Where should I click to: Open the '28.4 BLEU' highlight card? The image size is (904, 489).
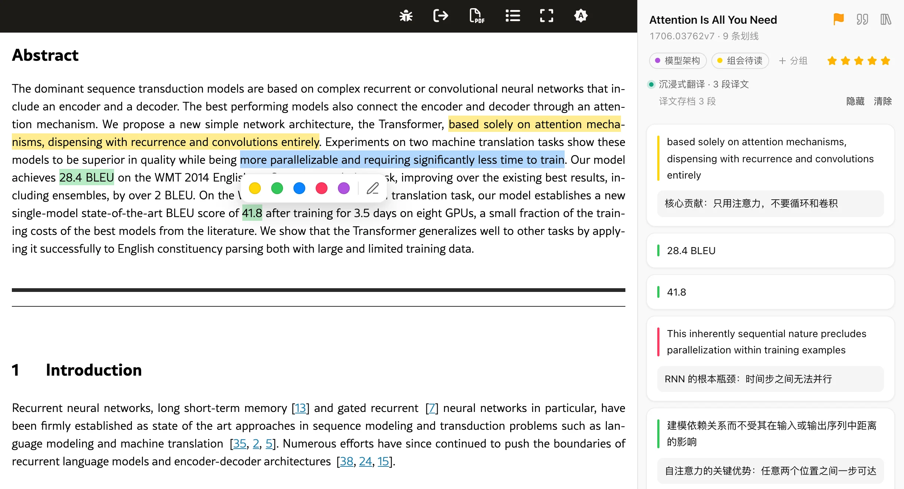pos(771,251)
